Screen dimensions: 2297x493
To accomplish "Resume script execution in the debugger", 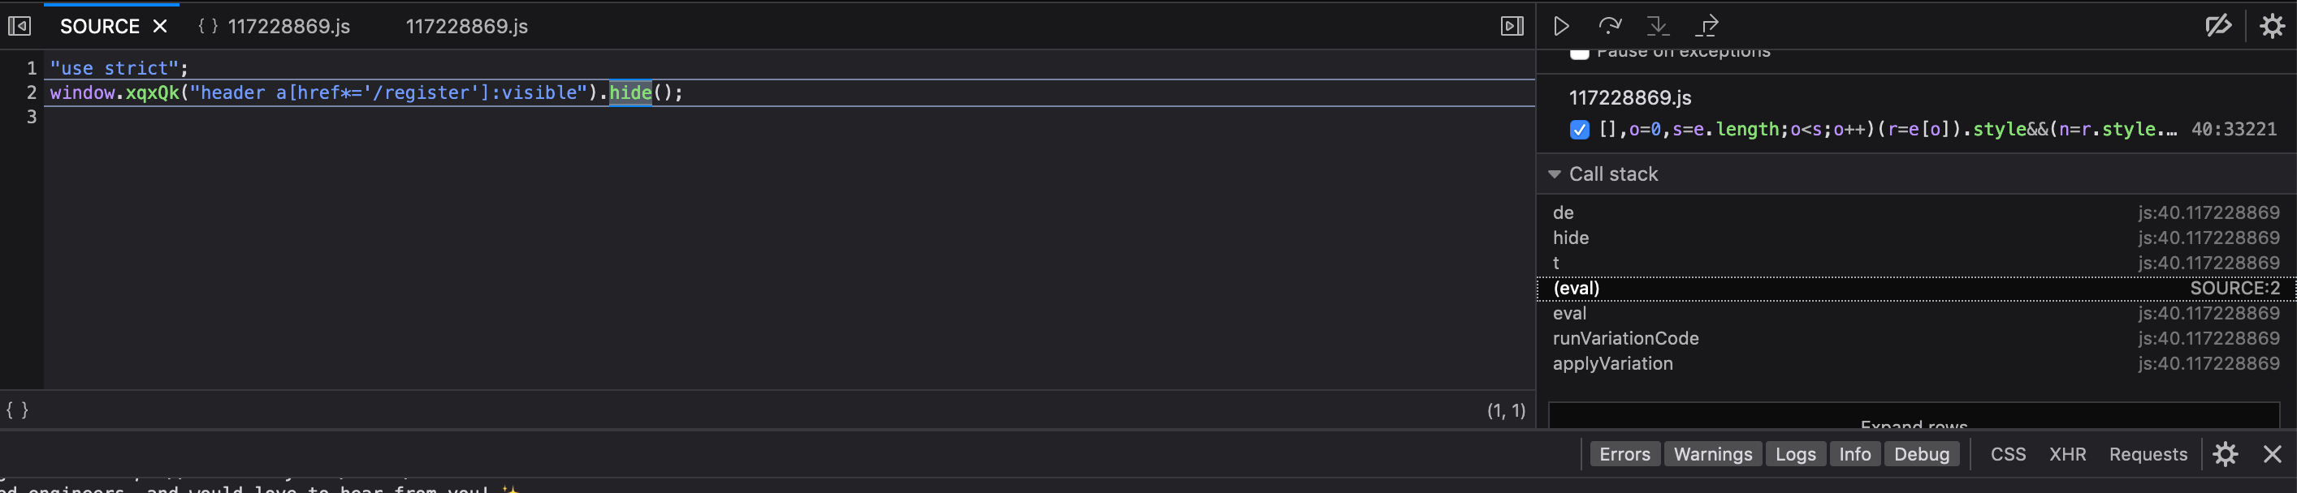I will 1560,26.
